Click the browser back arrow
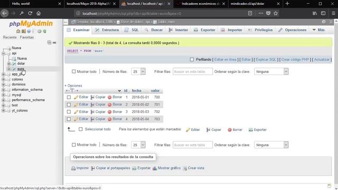This screenshot has width=338, height=190. (x=5, y=13)
